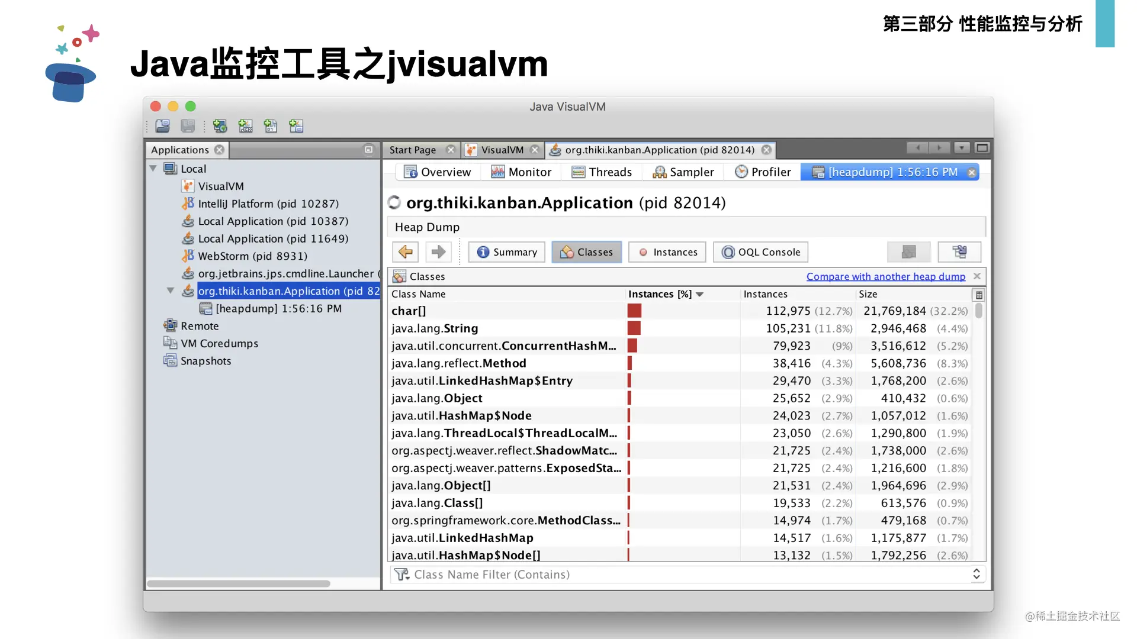The image size is (1137, 639).
Task: Click the filter funnel icon
Action: click(402, 575)
